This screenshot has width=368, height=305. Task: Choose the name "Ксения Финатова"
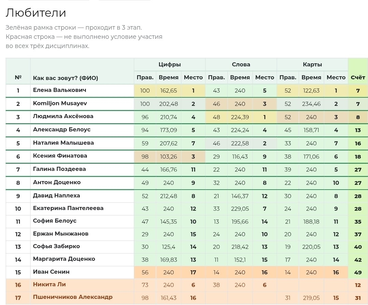60,156
